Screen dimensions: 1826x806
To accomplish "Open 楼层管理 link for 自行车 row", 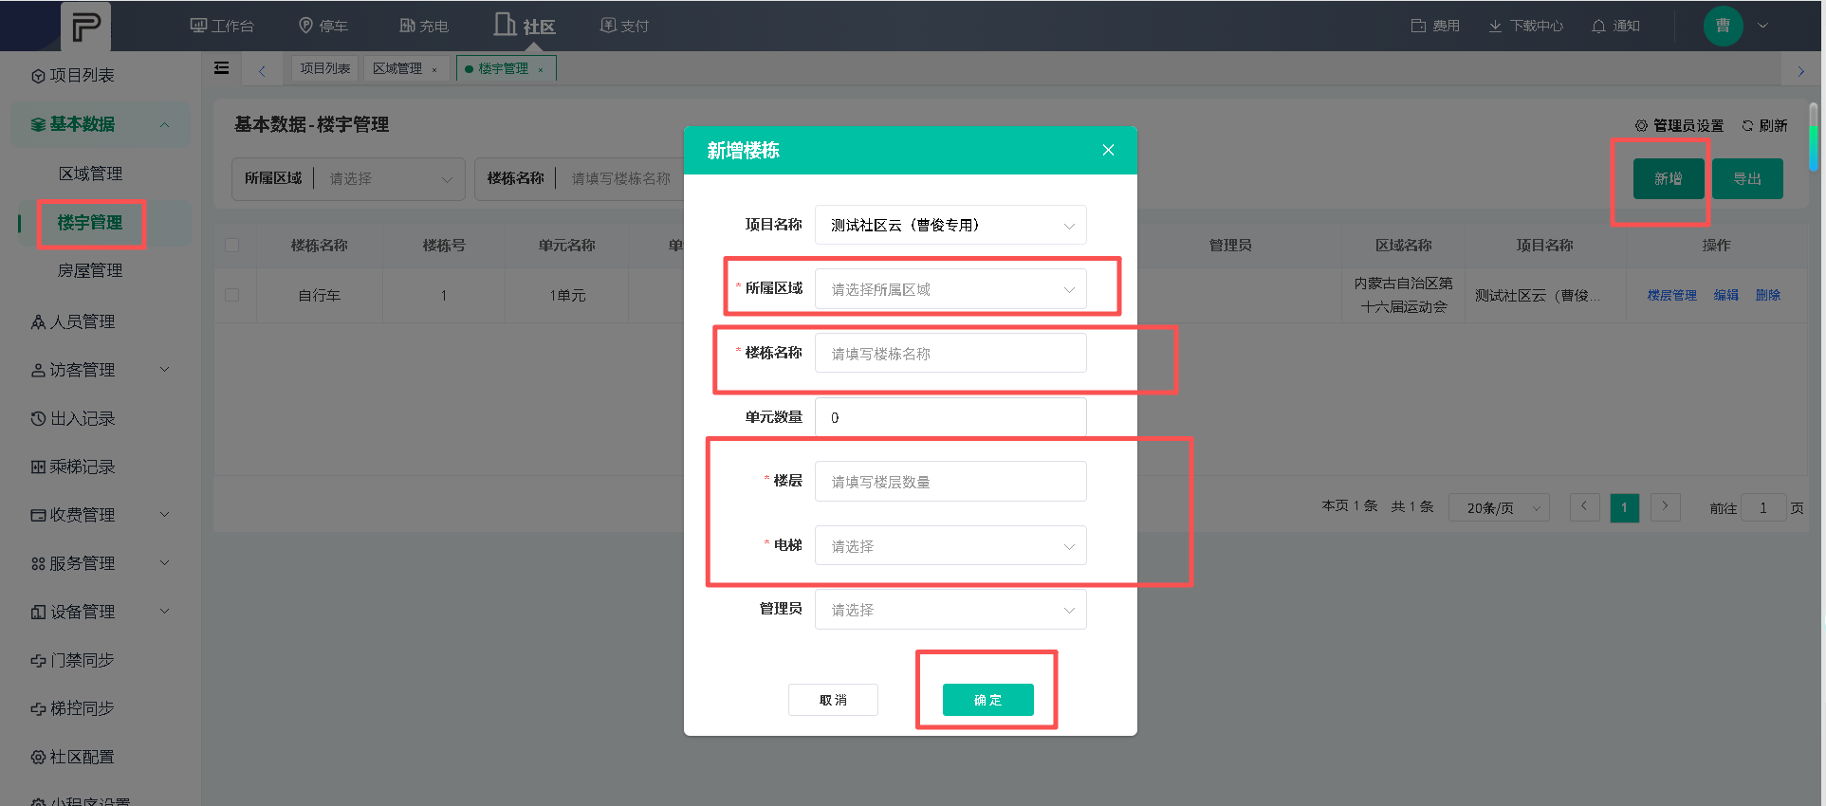I will [1671, 296].
